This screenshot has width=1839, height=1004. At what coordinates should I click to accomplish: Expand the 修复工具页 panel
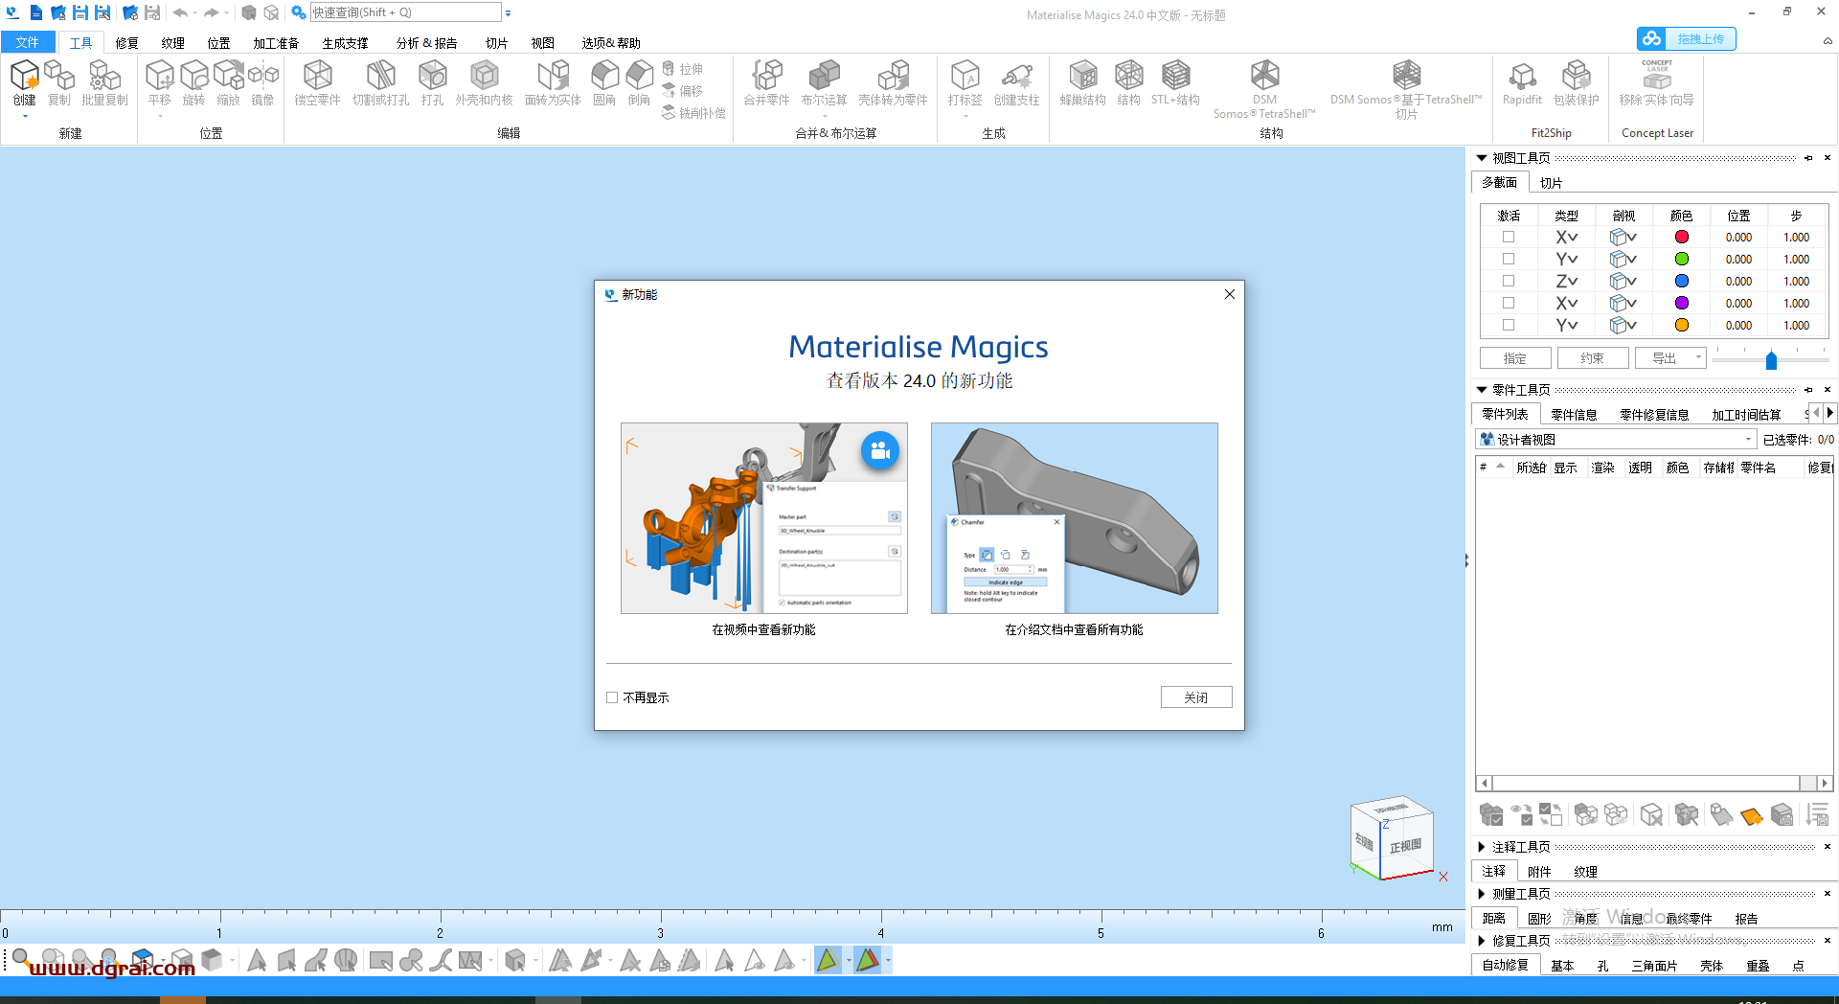1482,941
